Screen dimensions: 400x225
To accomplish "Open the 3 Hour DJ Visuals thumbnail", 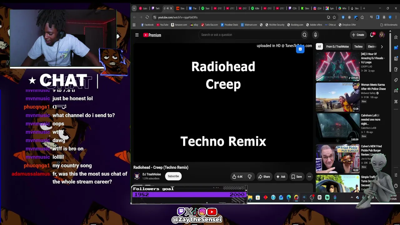I will point(337,66).
